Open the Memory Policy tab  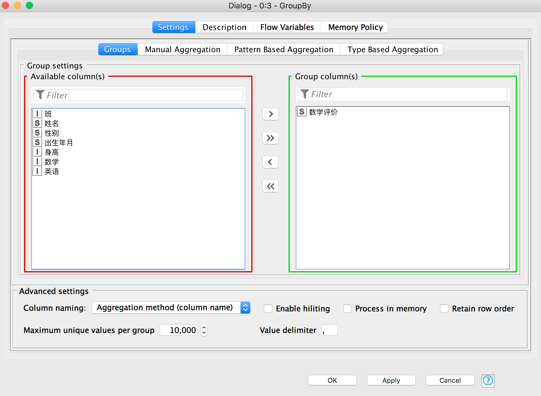click(355, 27)
